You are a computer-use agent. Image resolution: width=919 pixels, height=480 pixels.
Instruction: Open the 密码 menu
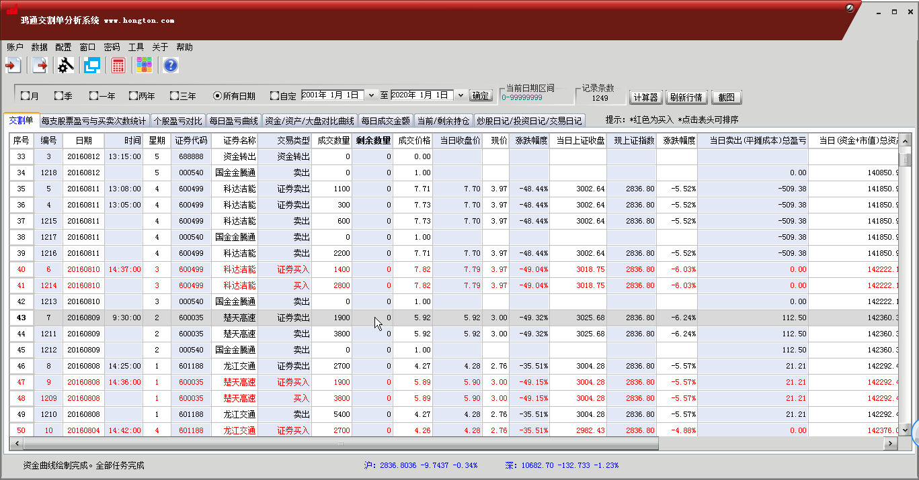112,47
